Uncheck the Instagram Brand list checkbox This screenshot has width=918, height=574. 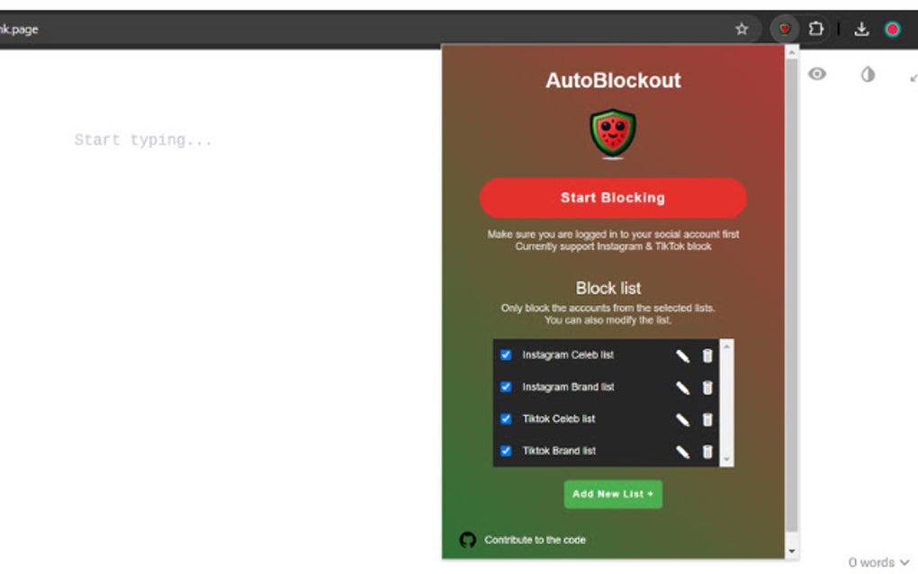(506, 387)
